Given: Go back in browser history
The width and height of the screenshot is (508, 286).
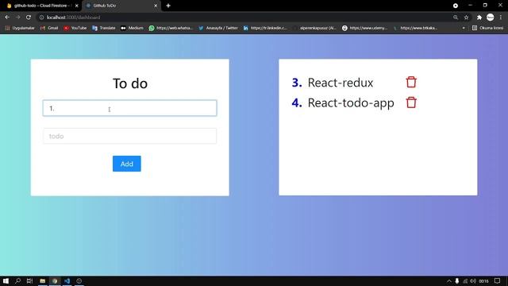Looking at the screenshot, I should [7, 17].
